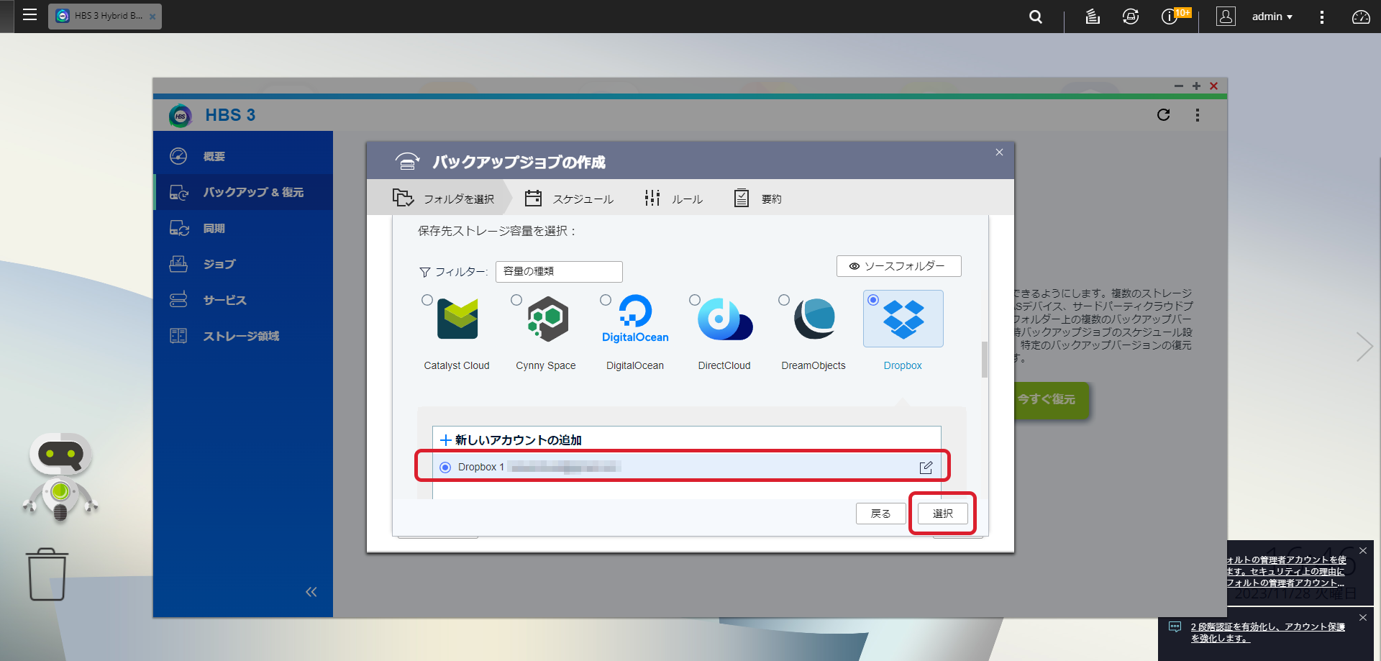Open event notifications info icon
This screenshot has height=661, width=1381.
1170,16
